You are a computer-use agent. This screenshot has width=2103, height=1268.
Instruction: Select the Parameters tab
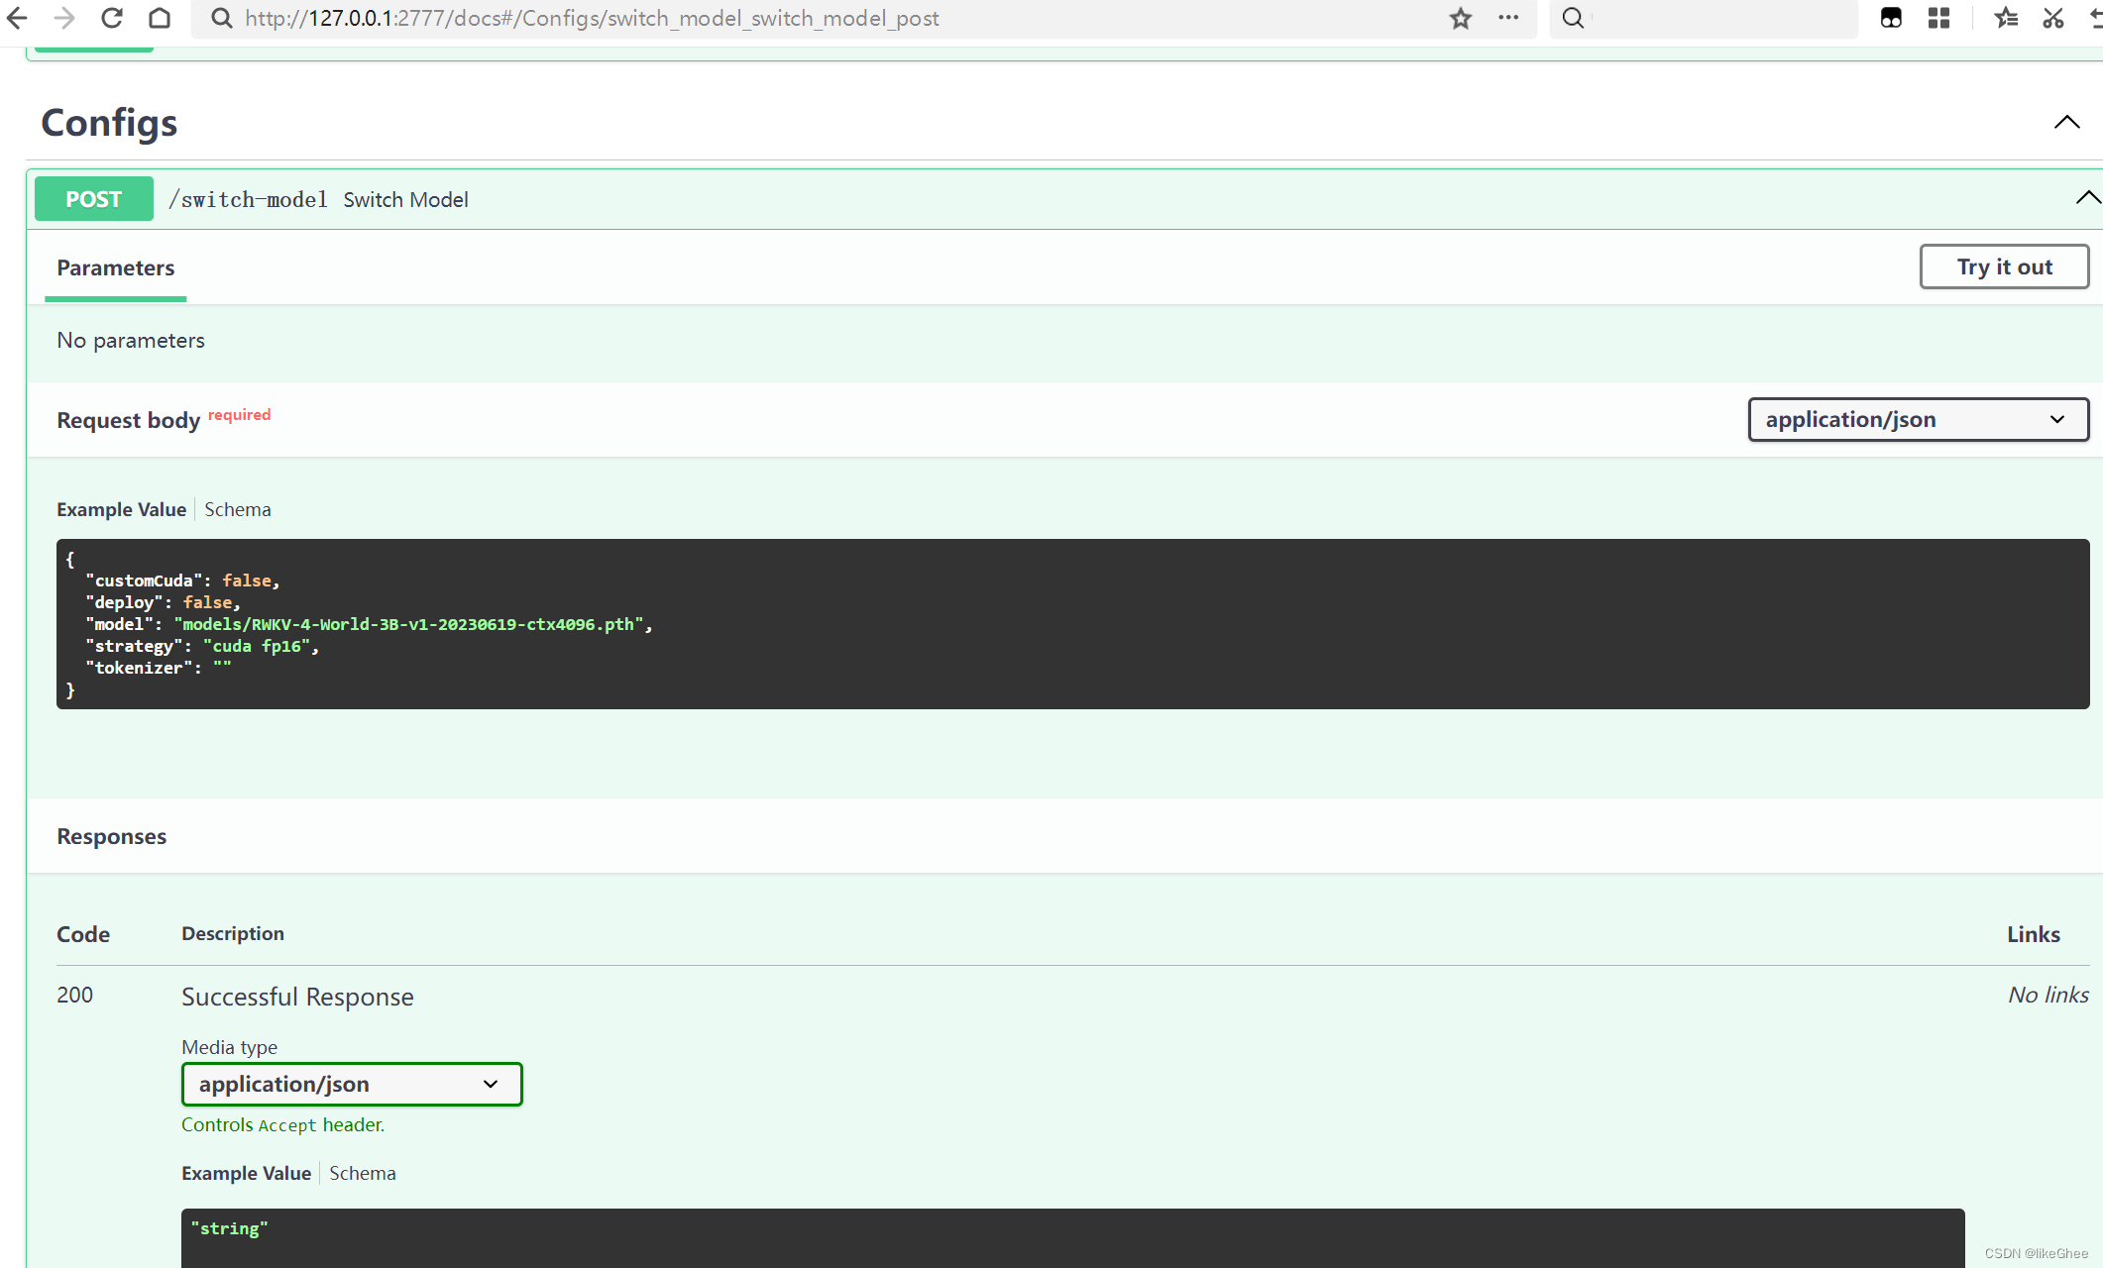[116, 267]
